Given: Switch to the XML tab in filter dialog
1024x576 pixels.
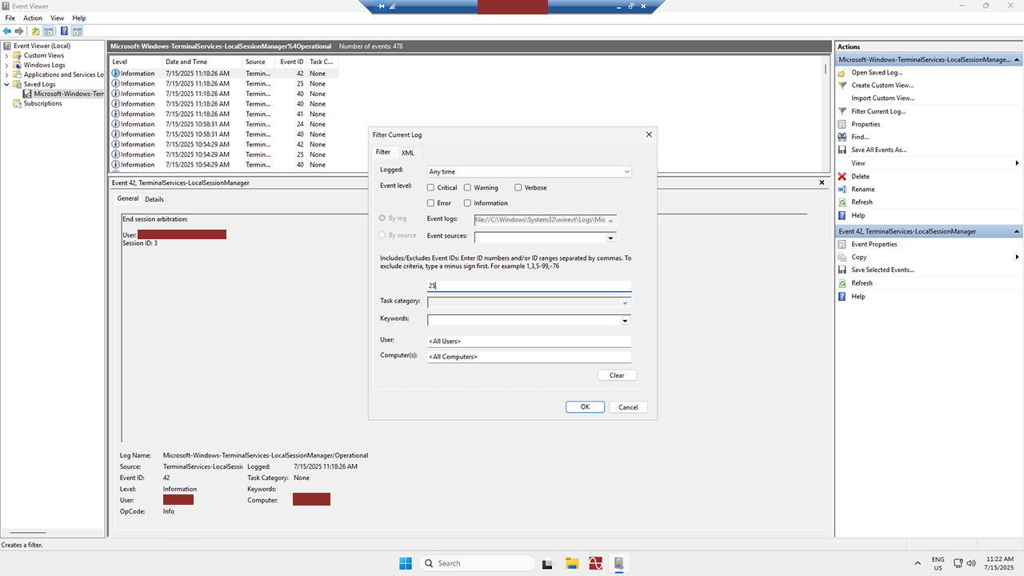Looking at the screenshot, I should click(x=408, y=153).
